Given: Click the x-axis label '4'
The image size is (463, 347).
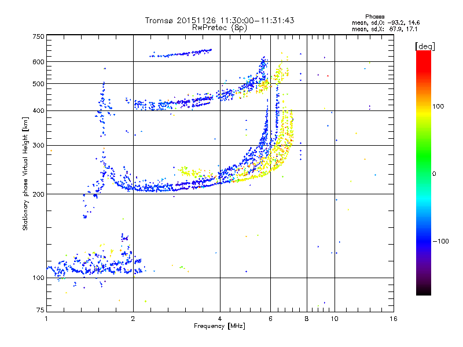Looking at the screenshot, I should point(220,319).
